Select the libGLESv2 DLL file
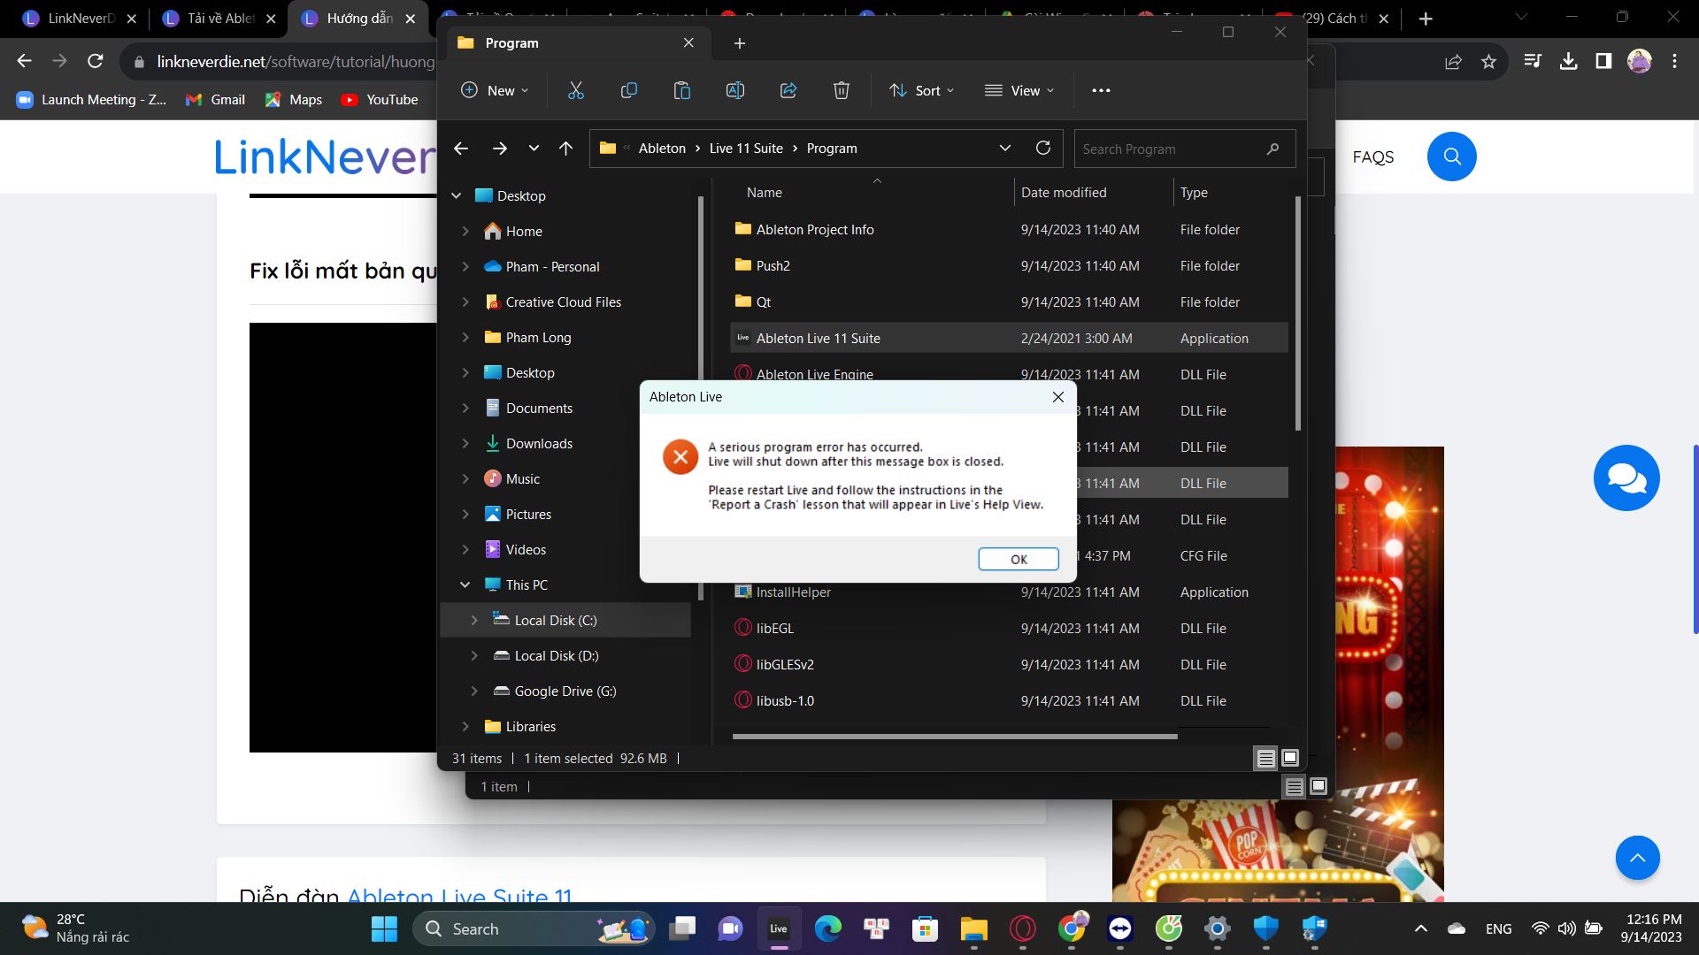Image resolution: width=1699 pixels, height=955 pixels. click(x=1009, y=665)
